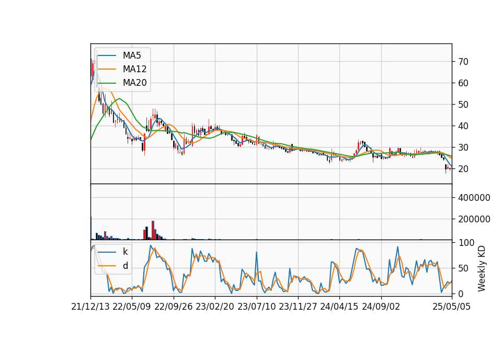
Task: Click the volume axis value 400000
Action: [x=474, y=198]
